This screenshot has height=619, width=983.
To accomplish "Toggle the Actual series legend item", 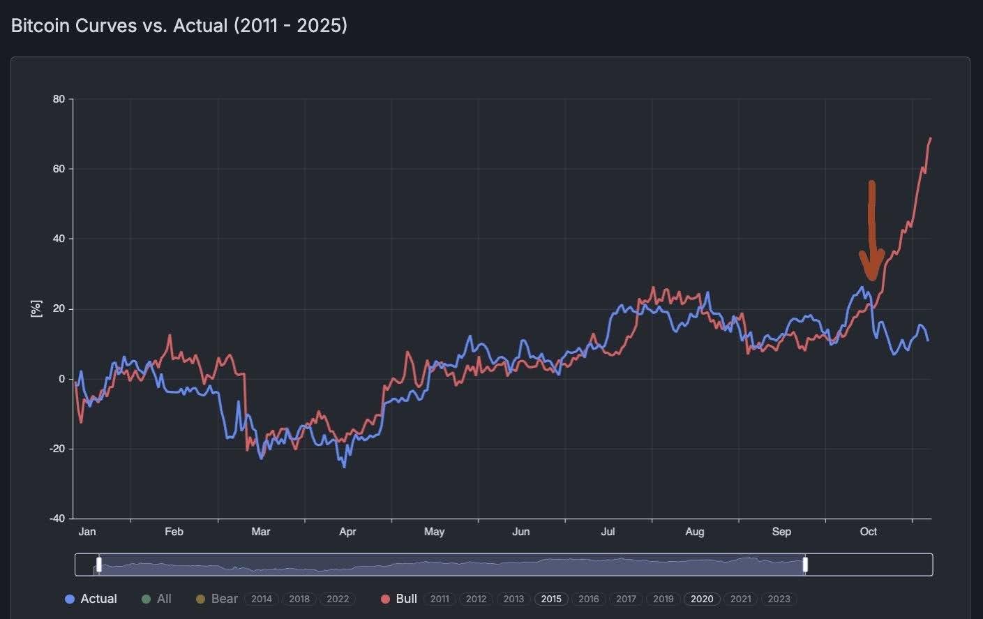I will tap(98, 599).
